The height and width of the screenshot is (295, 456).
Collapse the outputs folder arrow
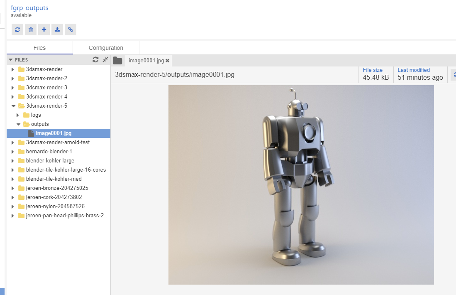(19, 124)
